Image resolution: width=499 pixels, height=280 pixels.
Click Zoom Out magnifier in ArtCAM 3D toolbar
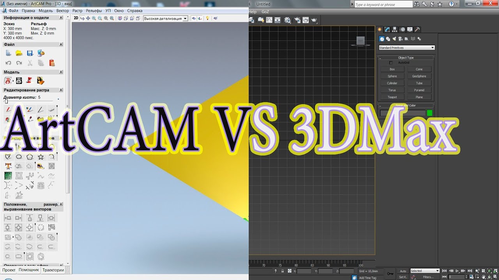pyautogui.click(x=100, y=18)
